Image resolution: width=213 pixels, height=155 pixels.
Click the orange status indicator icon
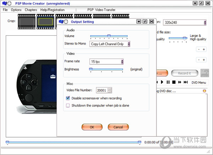coord(204,91)
